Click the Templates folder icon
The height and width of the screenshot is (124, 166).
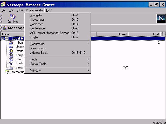click(11, 55)
